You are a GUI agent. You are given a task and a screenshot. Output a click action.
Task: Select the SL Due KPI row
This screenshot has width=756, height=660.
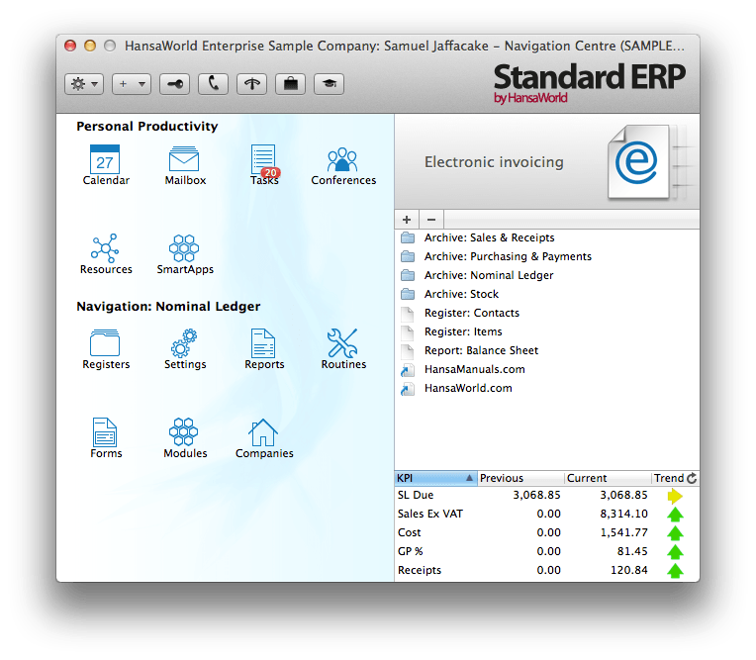point(547,495)
